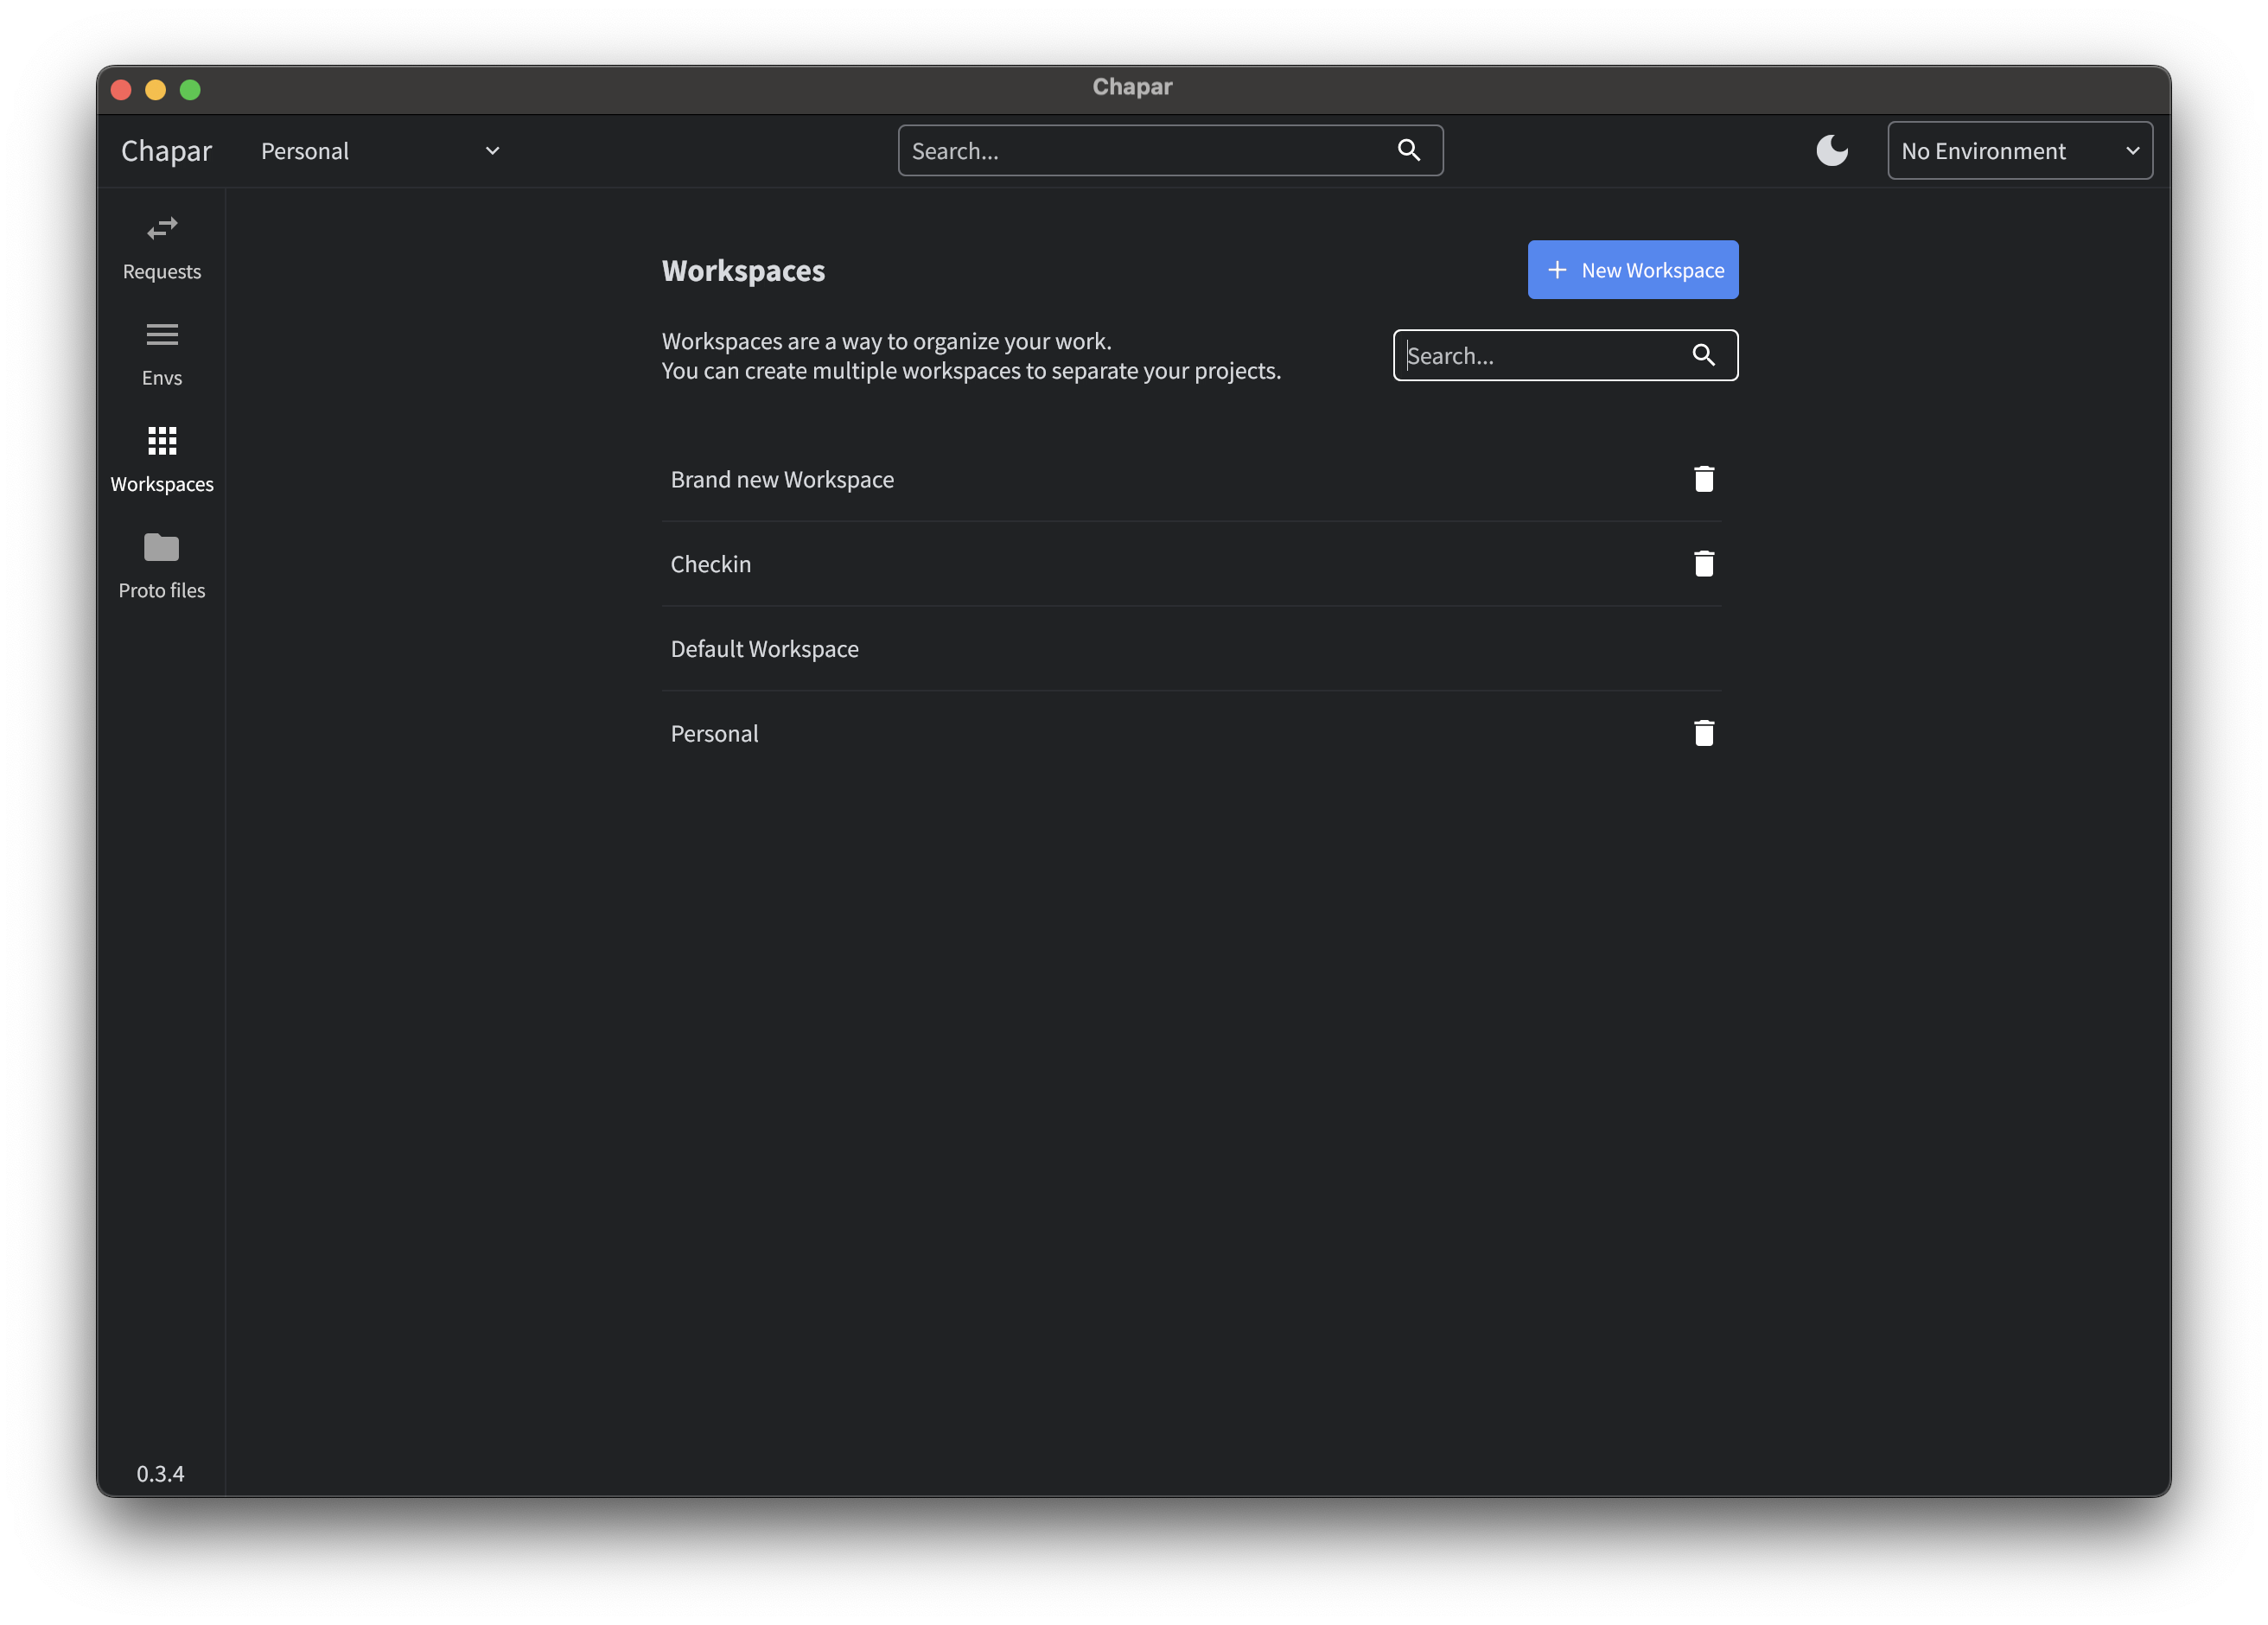The image size is (2268, 1625).
Task: Select the Personal workspace row
Action: pyautogui.click(x=1191, y=733)
